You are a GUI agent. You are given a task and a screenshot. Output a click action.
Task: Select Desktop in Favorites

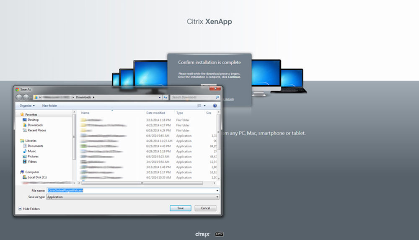tap(33, 120)
